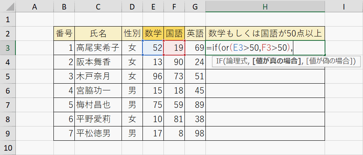Click the name cell 平松徳男

coord(98,133)
